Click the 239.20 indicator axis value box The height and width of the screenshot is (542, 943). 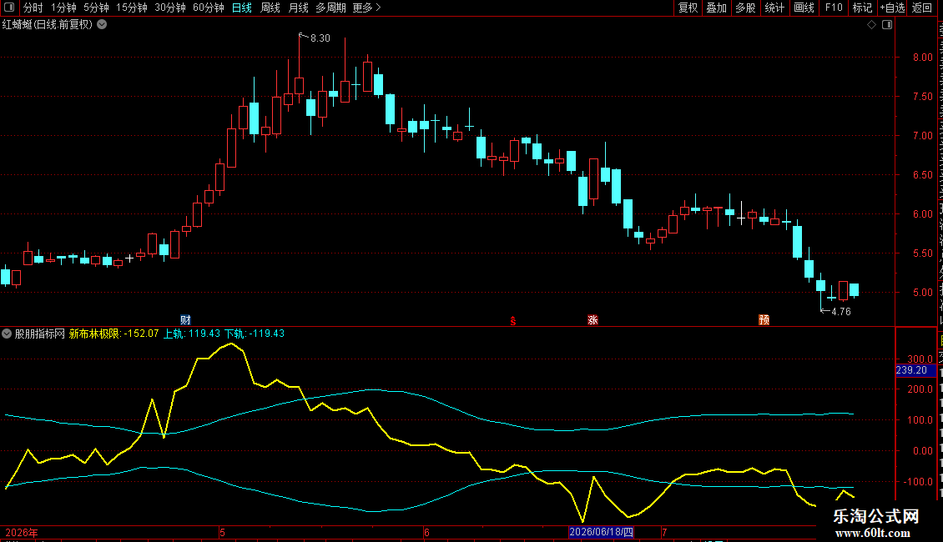point(915,370)
